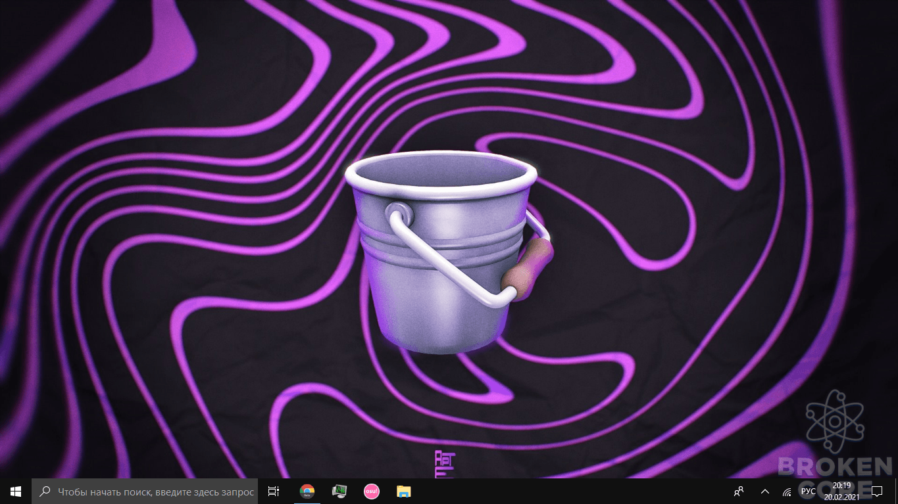This screenshot has height=504, width=898.
Task: Click the taskbar search field
Action: pyautogui.click(x=145, y=491)
